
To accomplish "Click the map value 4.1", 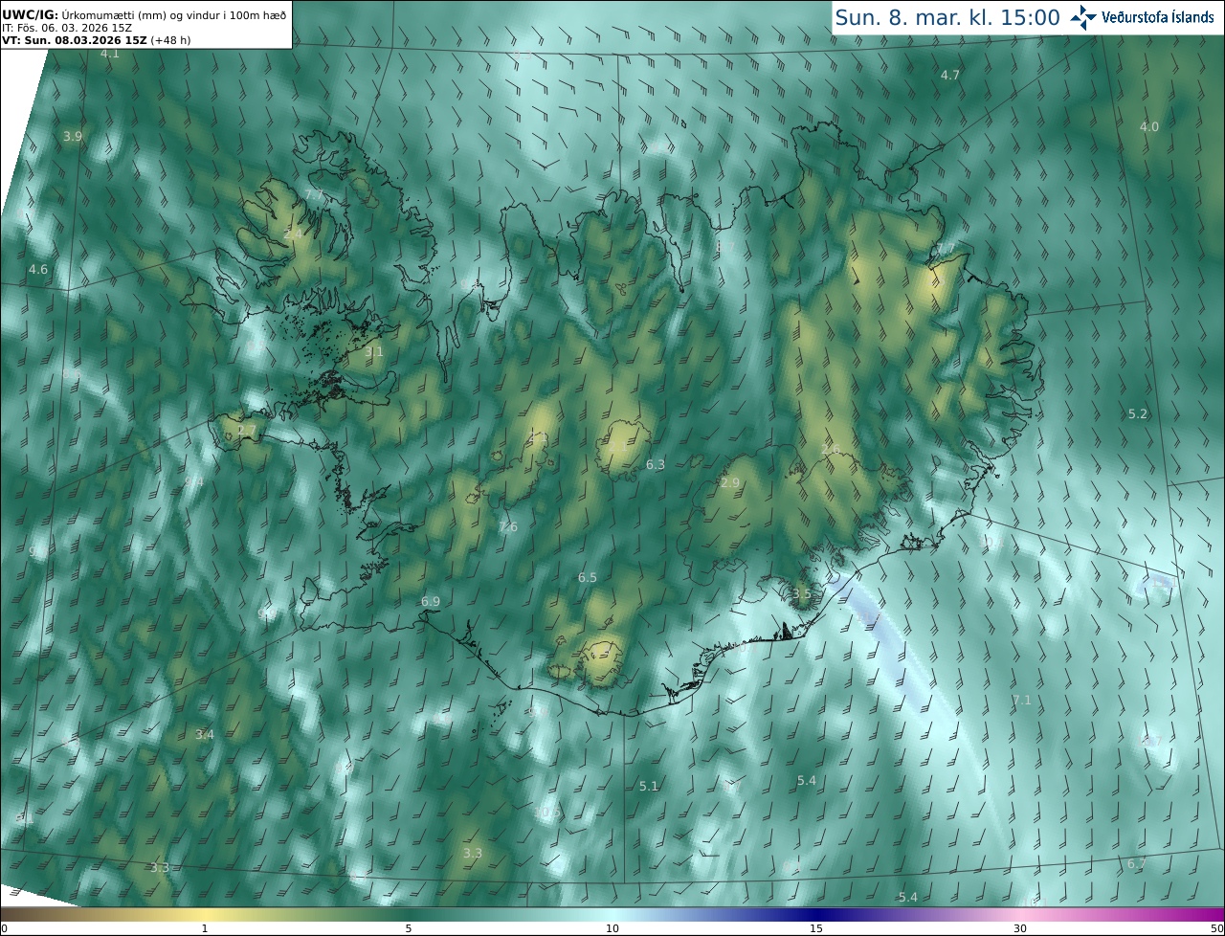I will point(110,54).
